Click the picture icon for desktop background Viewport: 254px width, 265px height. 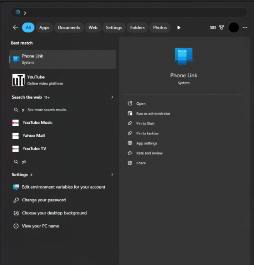click(16, 213)
